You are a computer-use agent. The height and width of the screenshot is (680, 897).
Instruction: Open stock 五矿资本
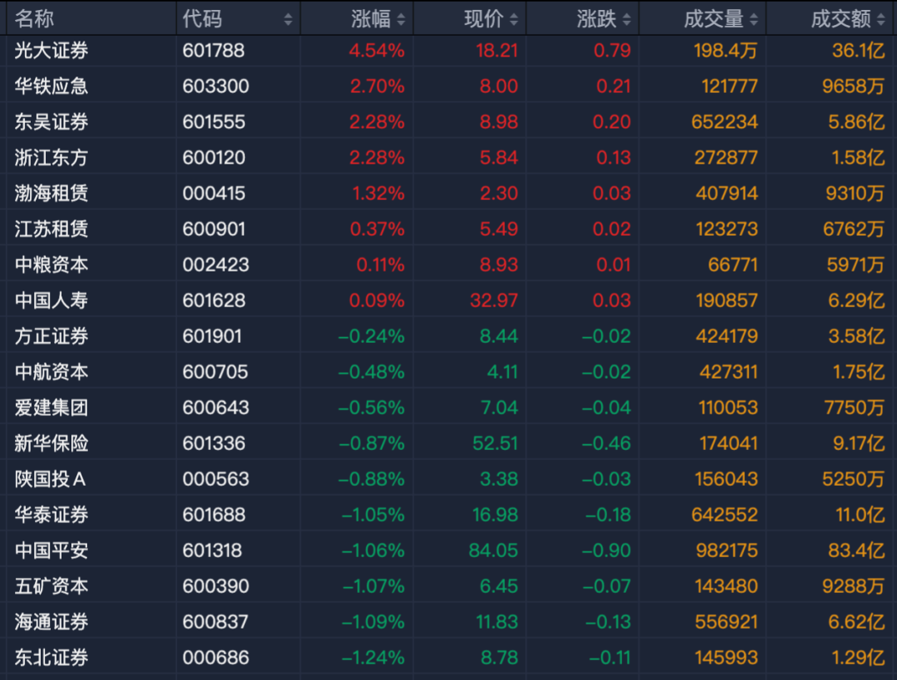[x=51, y=586]
